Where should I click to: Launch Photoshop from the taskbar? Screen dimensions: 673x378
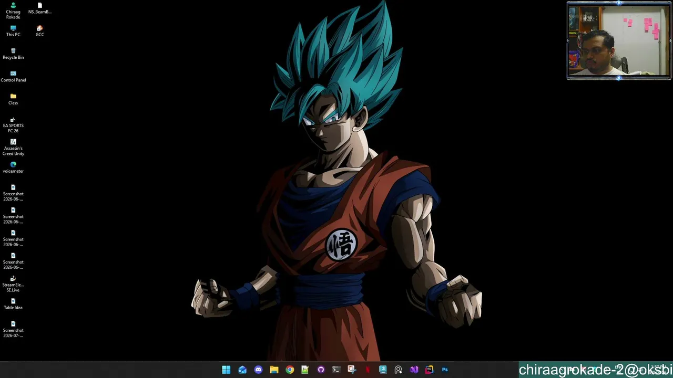click(x=445, y=370)
